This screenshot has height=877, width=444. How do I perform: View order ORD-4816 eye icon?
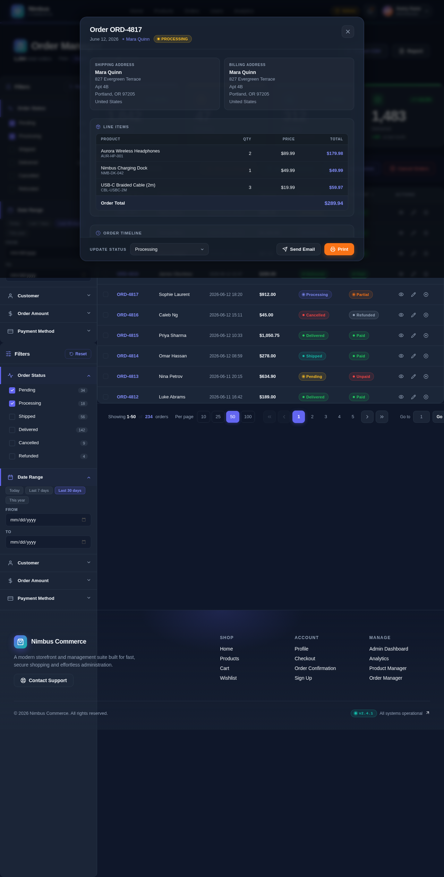pyautogui.click(x=401, y=315)
